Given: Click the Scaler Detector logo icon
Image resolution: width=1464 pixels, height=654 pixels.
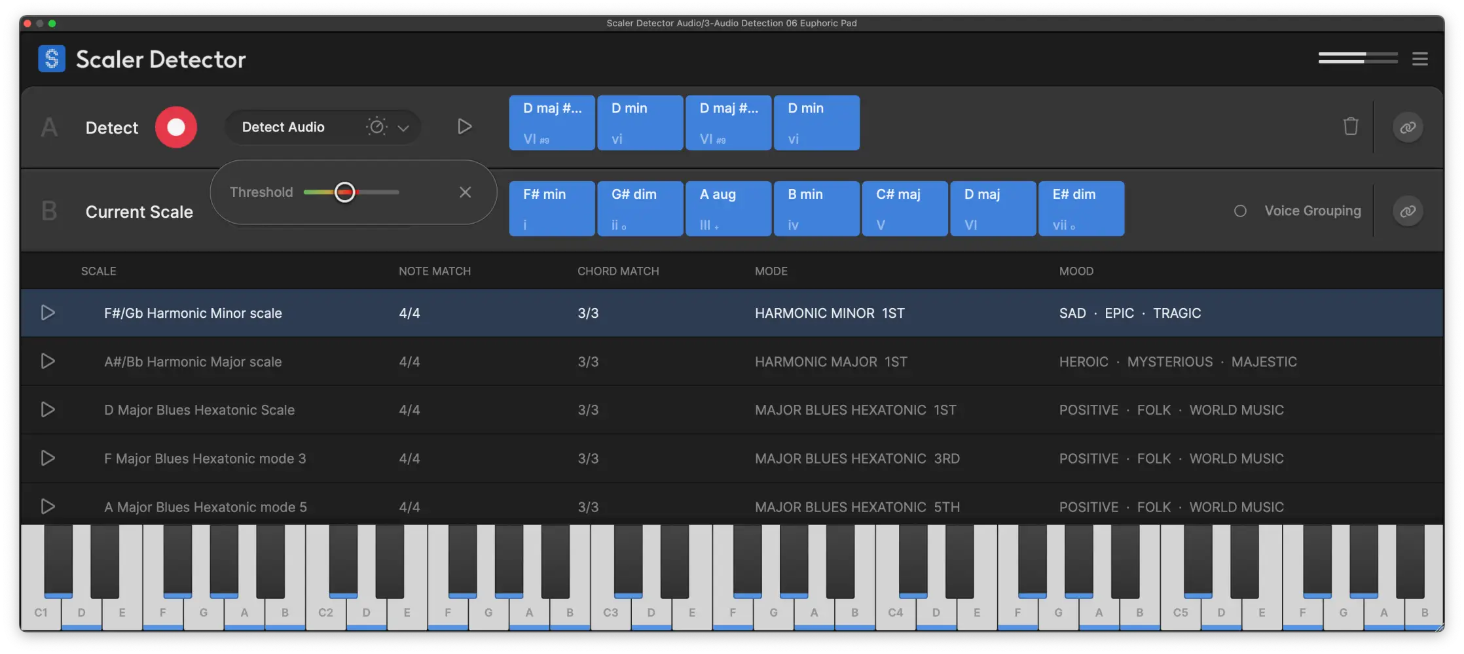Looking at the screenshot, I should click(52, 59).
